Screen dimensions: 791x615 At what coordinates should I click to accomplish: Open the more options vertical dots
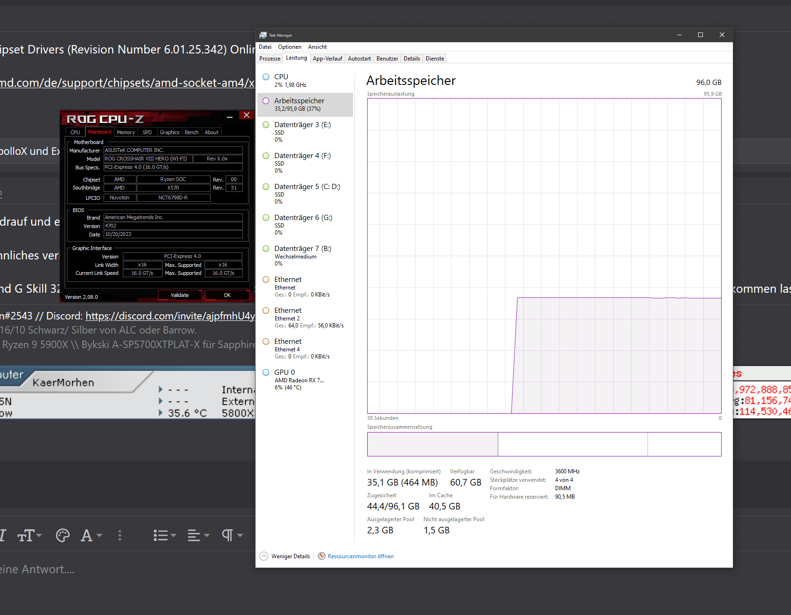[x=120, y=535]
